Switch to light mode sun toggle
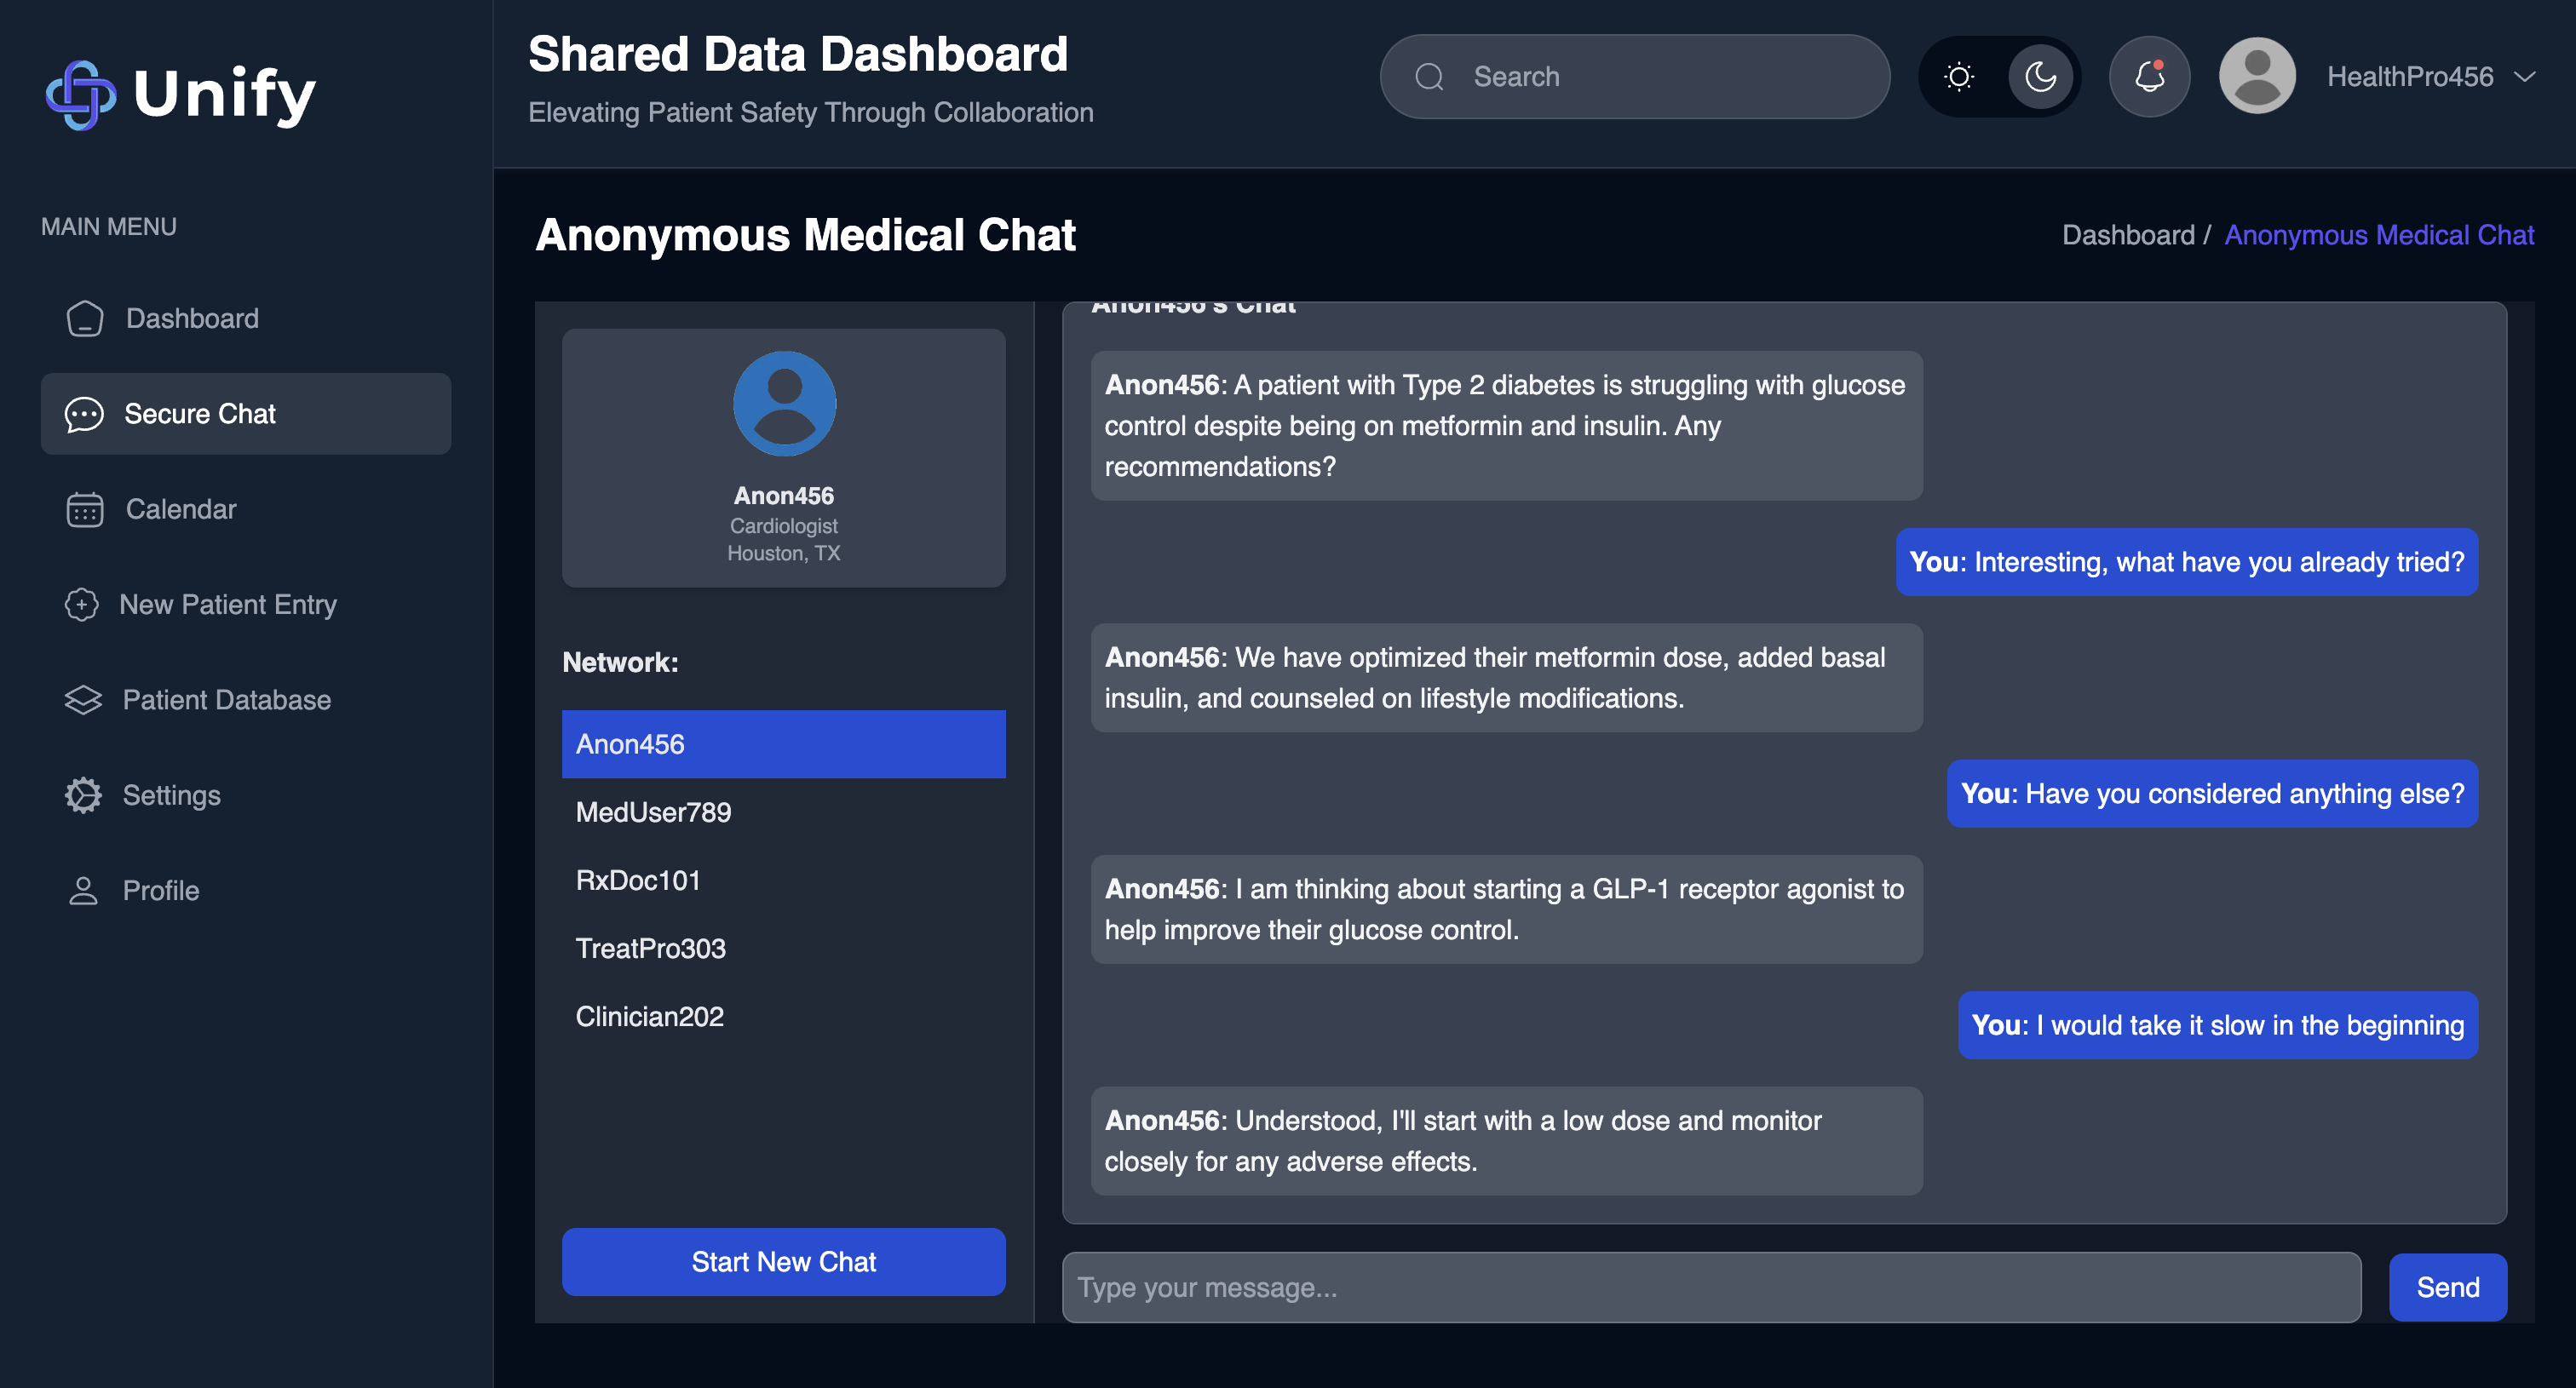 point(1958,77)
